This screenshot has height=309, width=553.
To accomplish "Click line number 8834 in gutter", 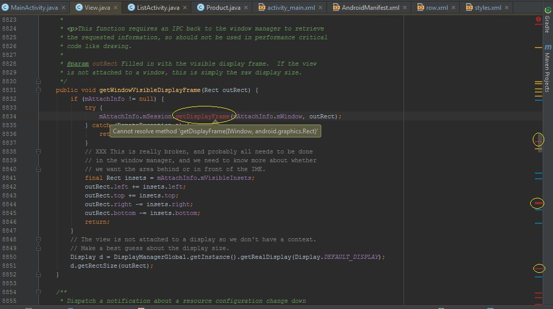I will [9, 116].
